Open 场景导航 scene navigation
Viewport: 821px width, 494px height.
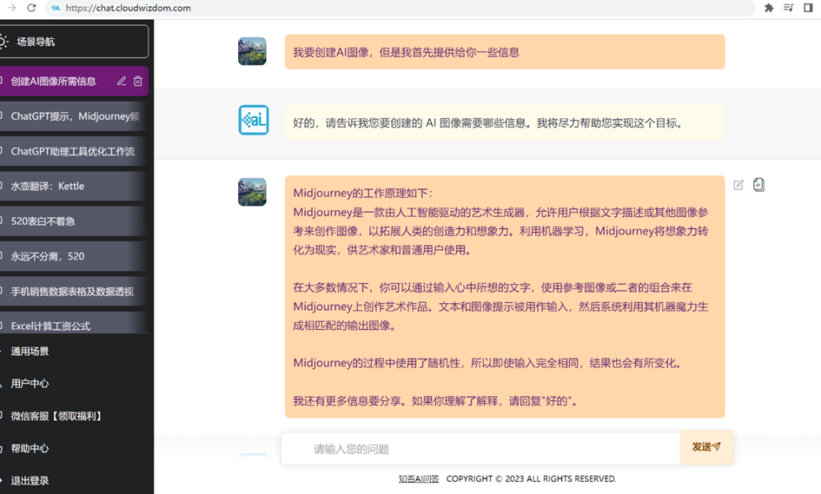[x=73, y=42]
